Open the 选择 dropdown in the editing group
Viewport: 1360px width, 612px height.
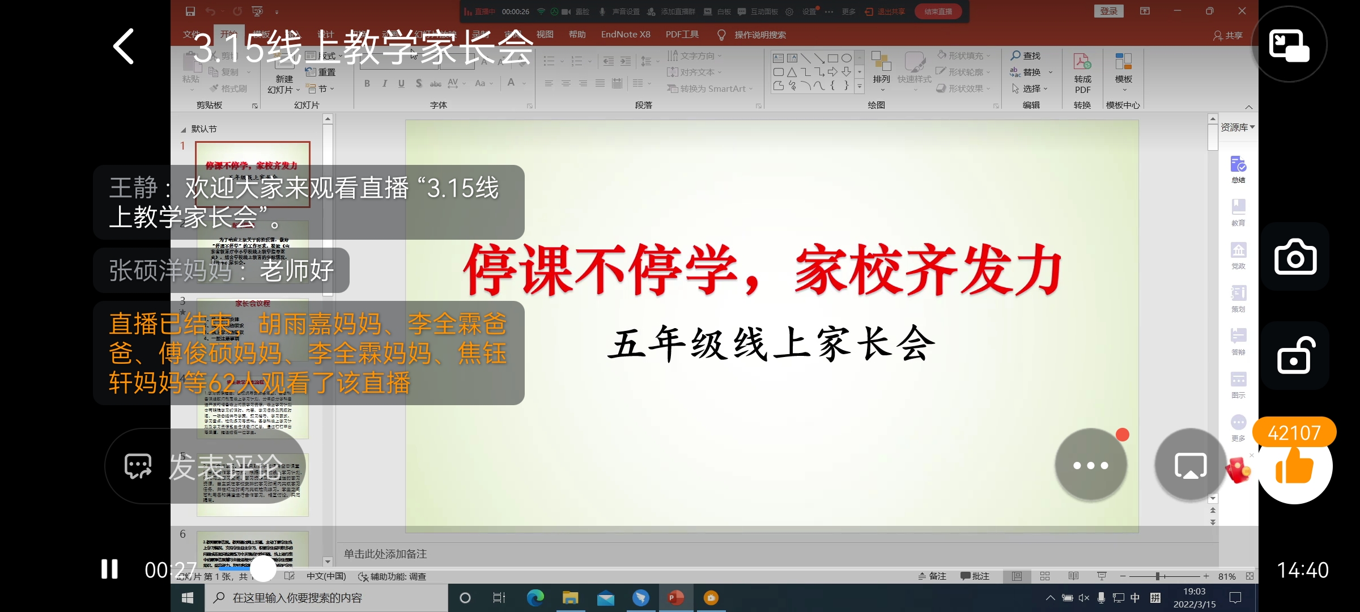tap(1031, 89)
